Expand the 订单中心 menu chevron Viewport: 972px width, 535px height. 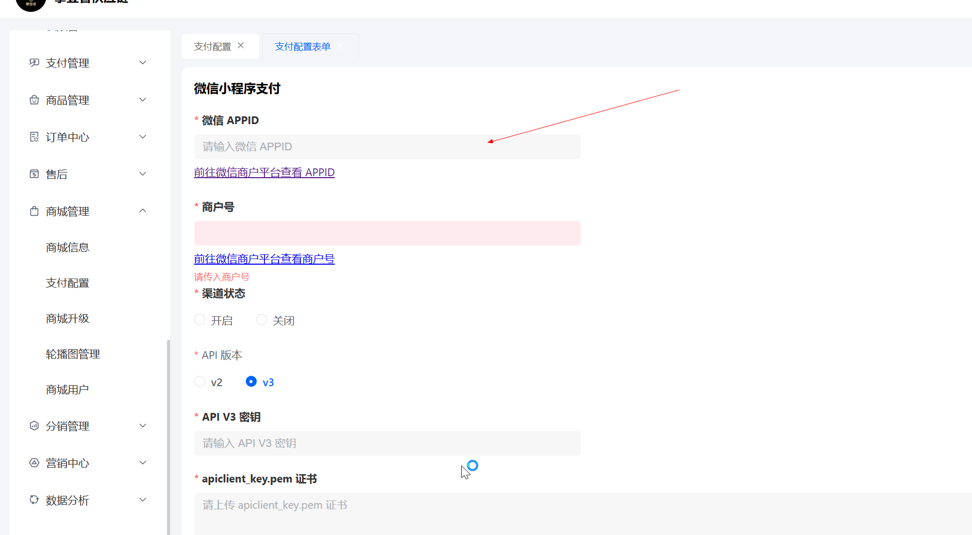143,136
